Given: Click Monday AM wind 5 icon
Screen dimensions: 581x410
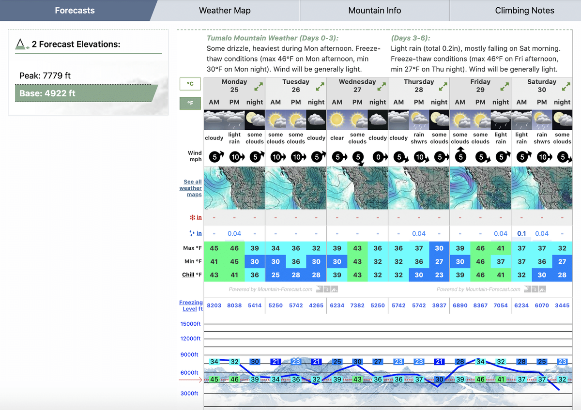Looking at the screenshot, I should 215,156.
